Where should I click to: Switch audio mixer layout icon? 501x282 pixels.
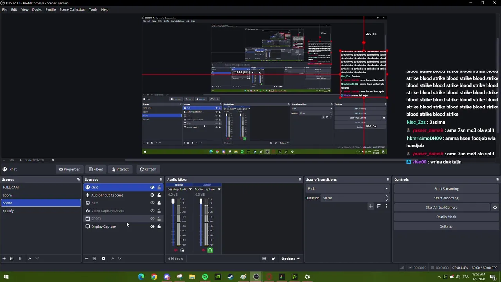click(x=264, y=258)
